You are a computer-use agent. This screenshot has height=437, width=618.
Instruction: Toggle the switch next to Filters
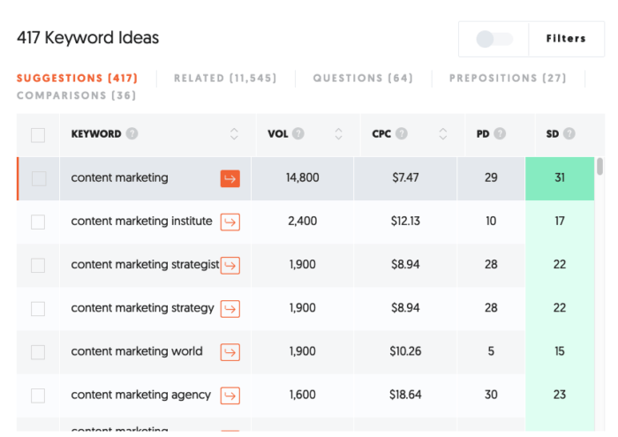494,39
